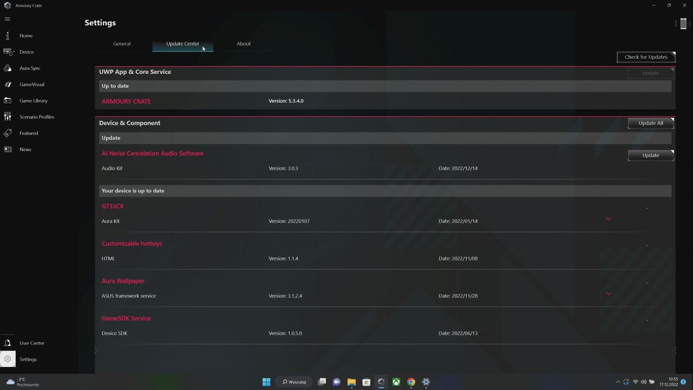Screen dimensions: 693x390
Task: Update AI Noise Cancelation Audio Software
Action: pyautogui.click(x=650, y=155)
